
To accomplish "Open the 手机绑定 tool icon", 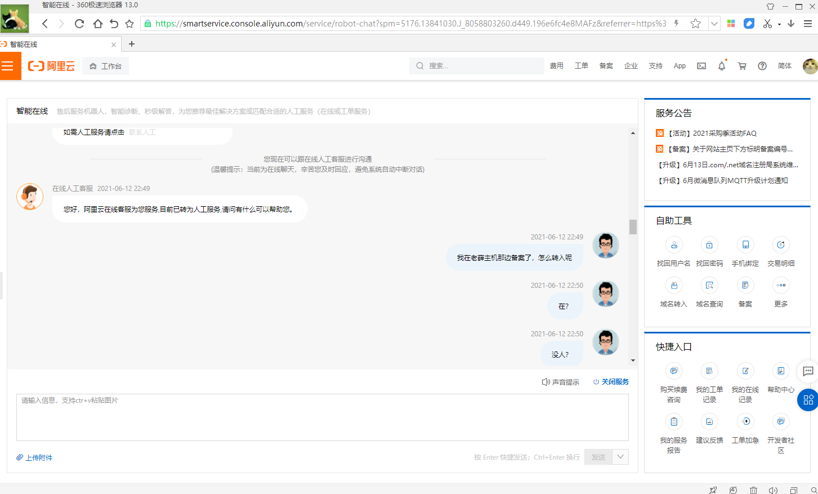I will pos(745,245).
